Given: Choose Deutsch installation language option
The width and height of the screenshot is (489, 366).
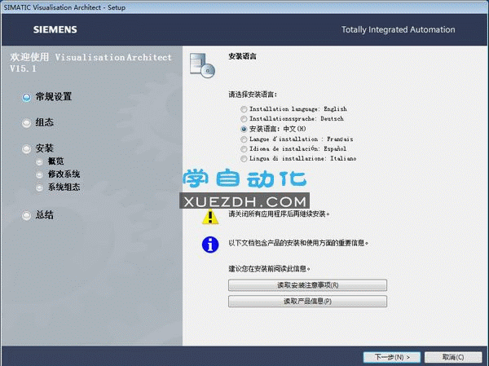Looking at the screenshot, I should click(244, 119).
